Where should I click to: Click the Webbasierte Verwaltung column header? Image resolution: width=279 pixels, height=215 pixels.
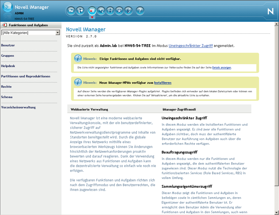(89, 109)
